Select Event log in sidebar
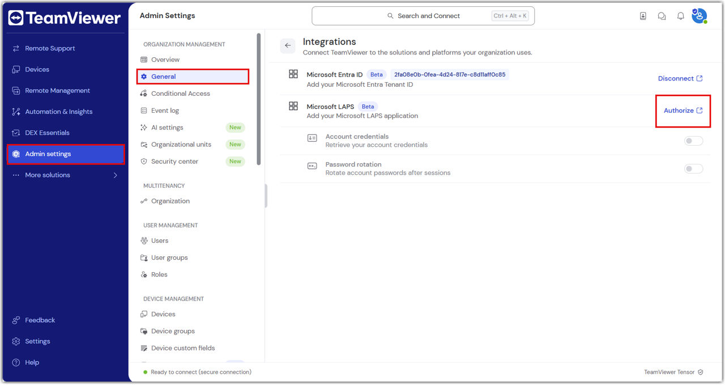 click(165, 111)
